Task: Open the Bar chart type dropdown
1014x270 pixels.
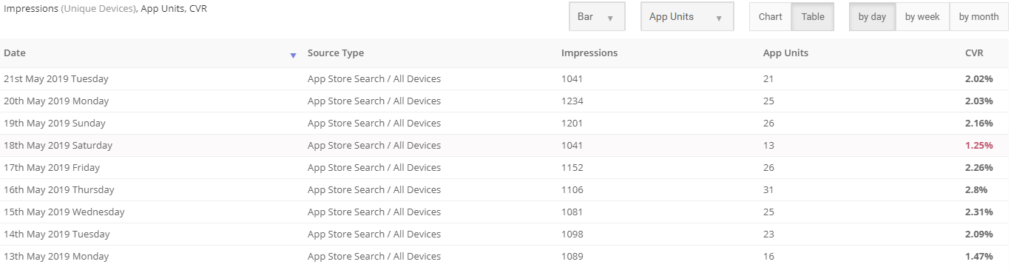Action: click(597, 17)
